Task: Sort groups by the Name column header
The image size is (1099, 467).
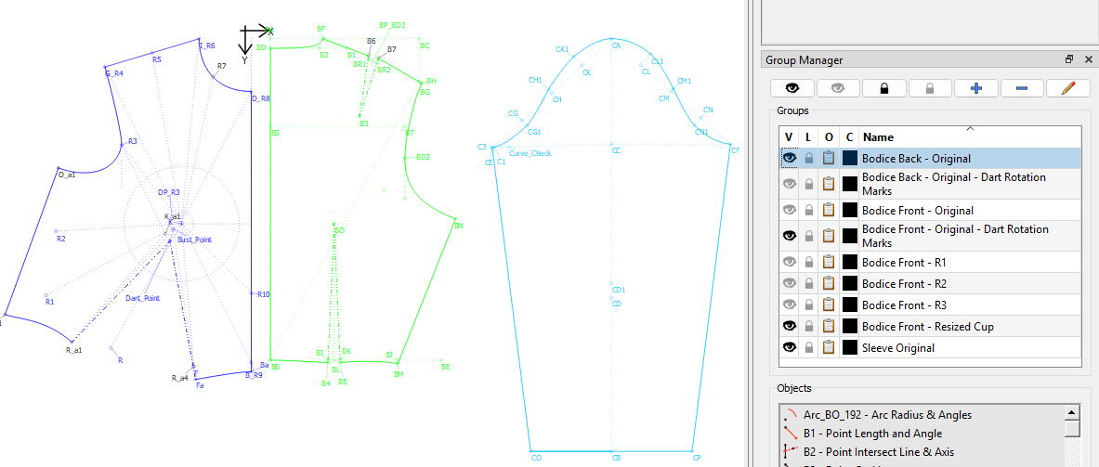Action: 969,136
